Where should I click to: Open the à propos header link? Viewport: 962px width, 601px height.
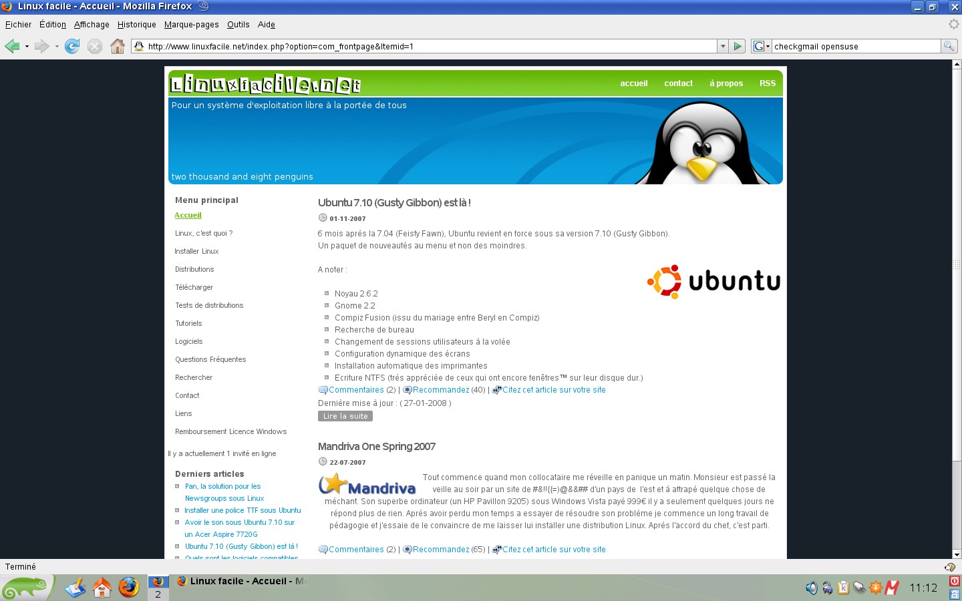pyautogui.click(x=726, y=83)
